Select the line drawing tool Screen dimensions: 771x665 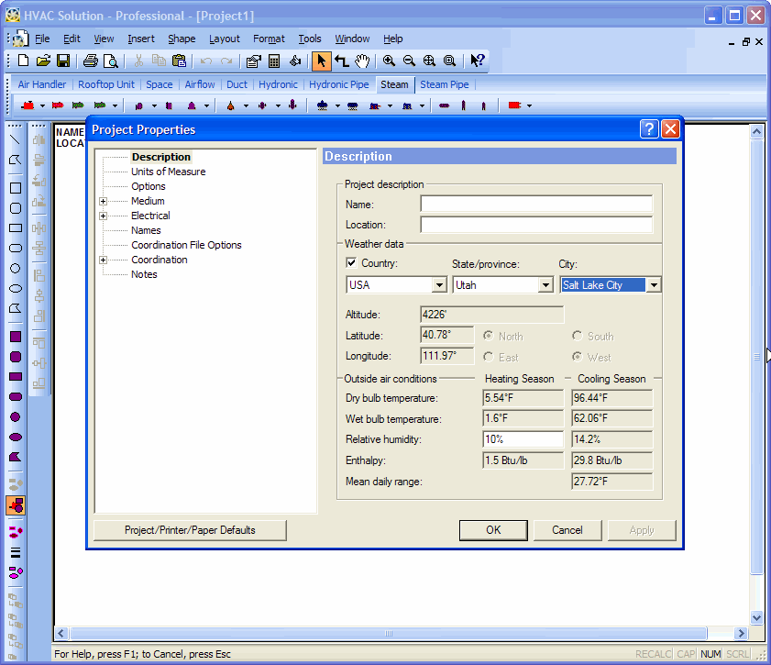click(16, 139)
